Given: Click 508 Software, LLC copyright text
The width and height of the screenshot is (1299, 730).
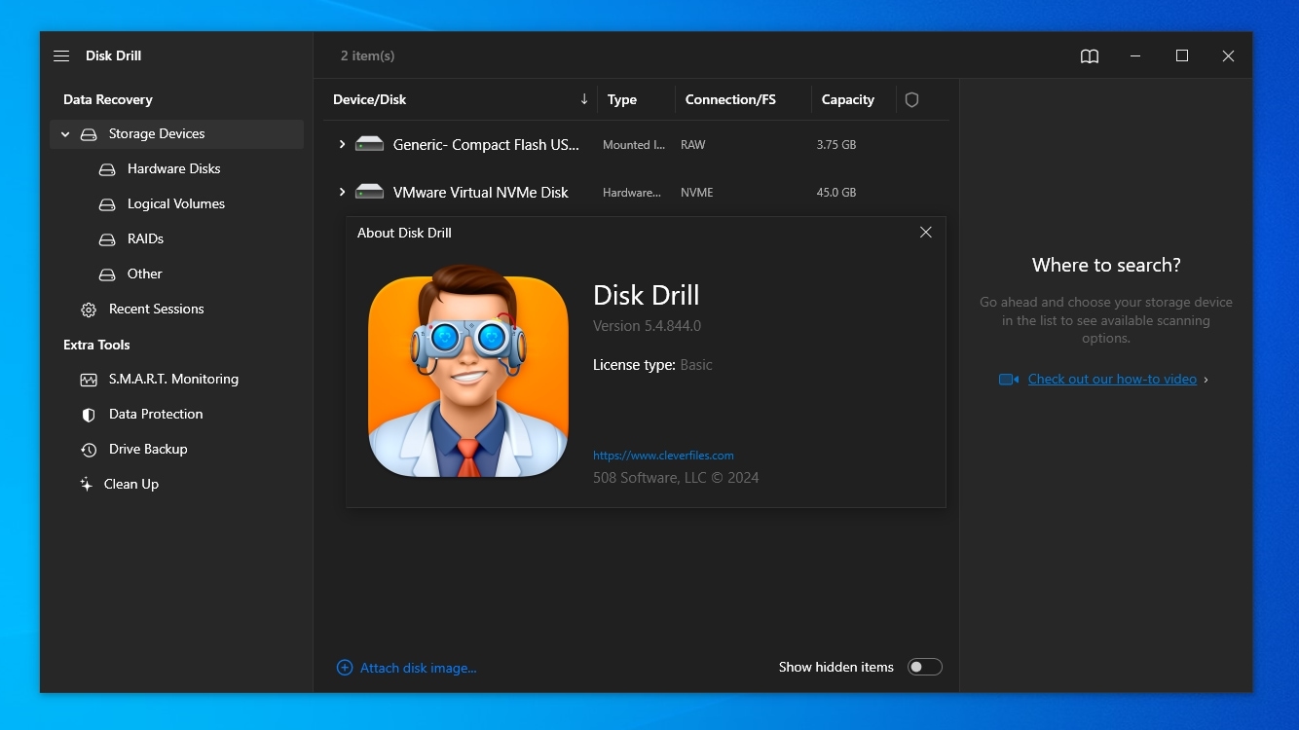Looking at the screenshot, I should [676, 478].
